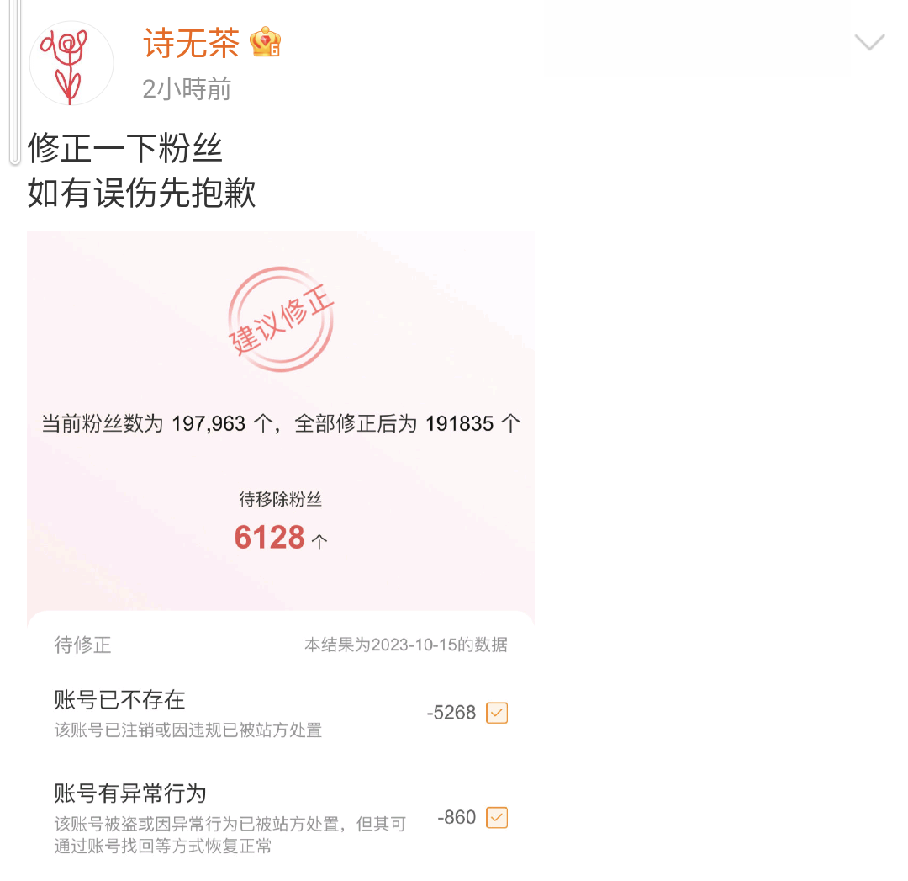The height and width of the screenshot is (881, 908).
Task: Click the 本结果为2023-10-15的数据 note
Action: [406, 645]
